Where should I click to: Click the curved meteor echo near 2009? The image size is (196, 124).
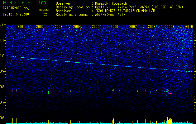pos(169,91)
